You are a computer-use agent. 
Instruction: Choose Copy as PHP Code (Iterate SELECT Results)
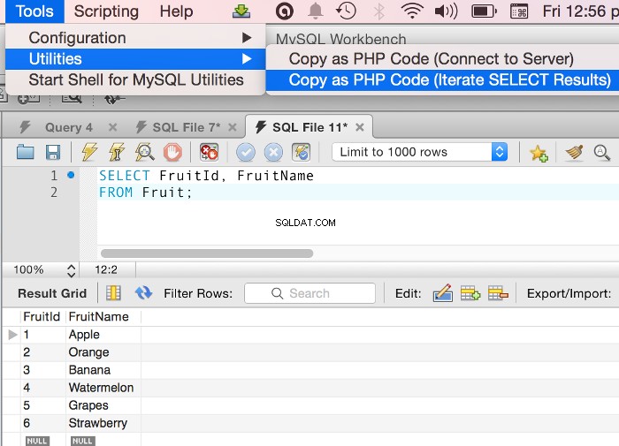coord(442,80)
